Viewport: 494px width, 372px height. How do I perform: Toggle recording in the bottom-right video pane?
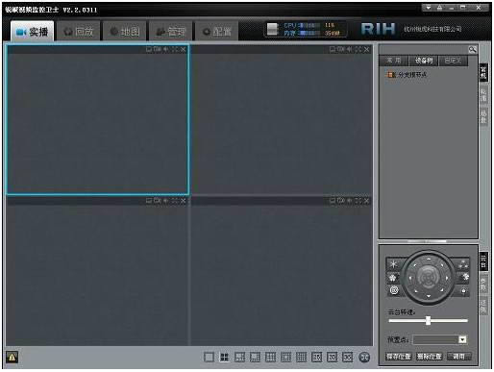[x=341, y=201]
